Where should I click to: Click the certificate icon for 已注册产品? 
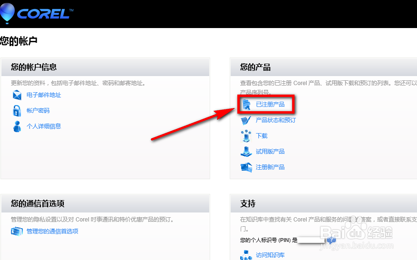pyautogui.click(x=246, y=105)
